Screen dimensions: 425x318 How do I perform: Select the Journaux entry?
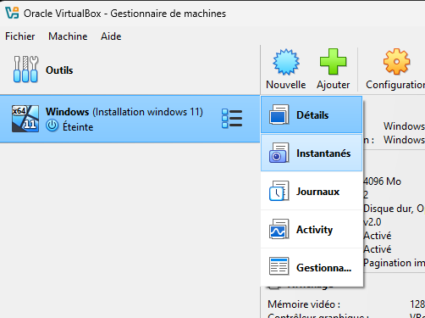[312, 191]
